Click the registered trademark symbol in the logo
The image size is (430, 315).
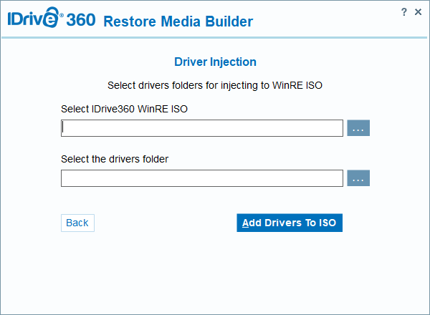coord(62,12)
